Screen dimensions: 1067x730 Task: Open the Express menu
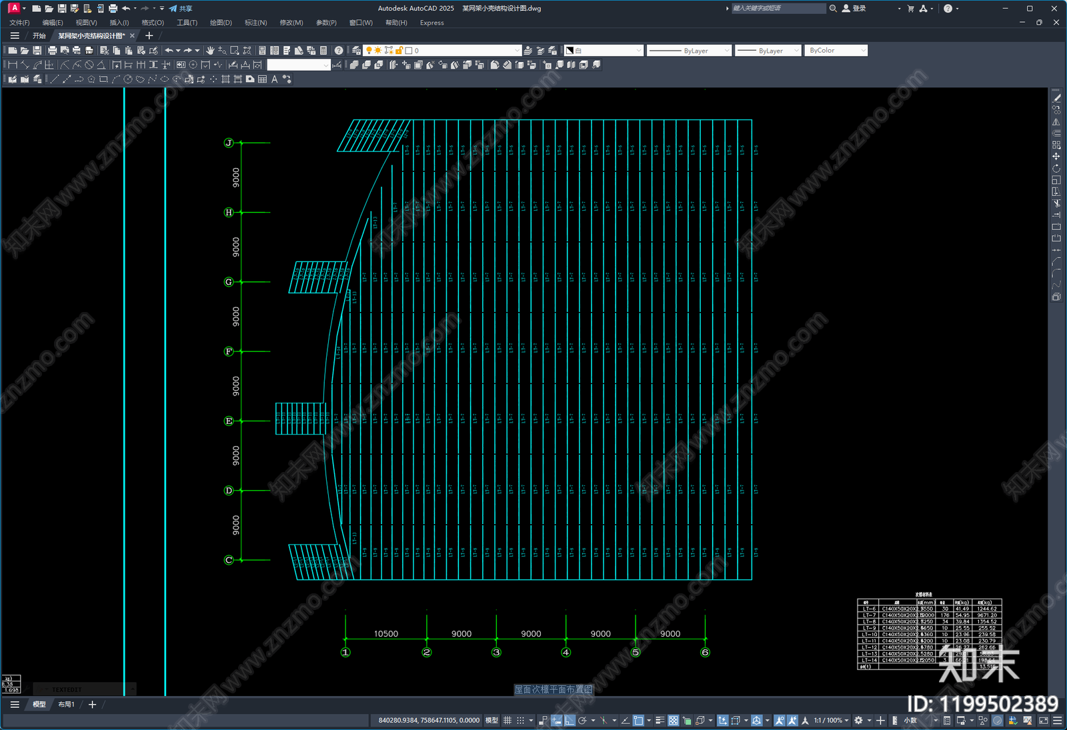click(x=432, y=23)
